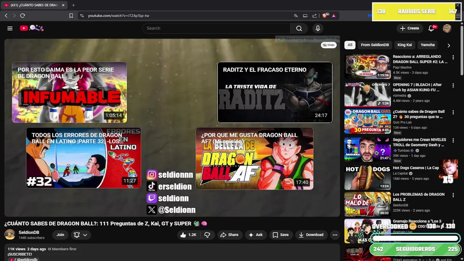Open Reacciono a: ARREGLANDO DRAGON BALL SUPER thumbnail

pos(368,67)
